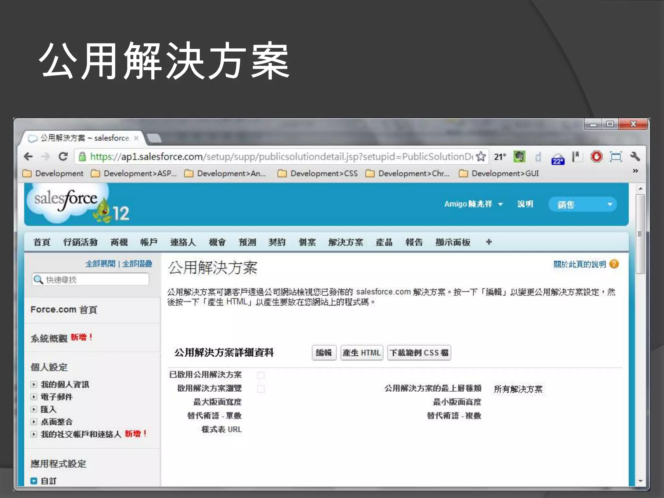Open the 解決方案 tab
Viewport: 664px width, 498px height.
click(x=346, y=242)
